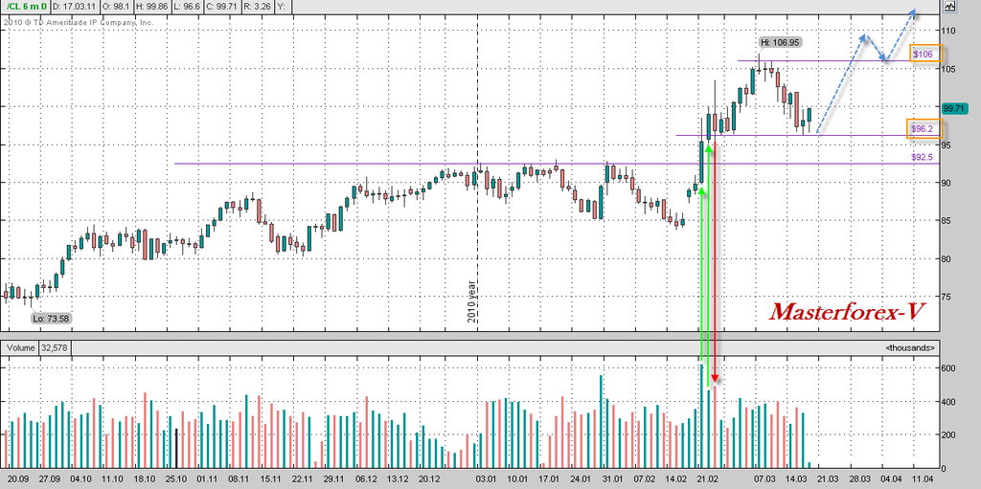Click the $92.5 purple level label
This screenshot has height=489, width=981.
pyautogui.click(x=923, y=156)
